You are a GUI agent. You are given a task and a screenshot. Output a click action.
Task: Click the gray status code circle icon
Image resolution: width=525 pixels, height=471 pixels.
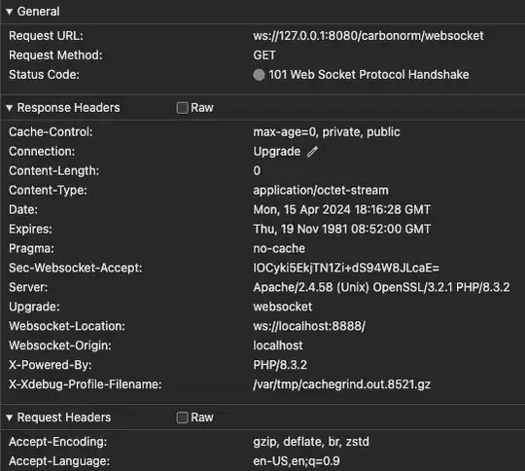(x=259, y=75)
